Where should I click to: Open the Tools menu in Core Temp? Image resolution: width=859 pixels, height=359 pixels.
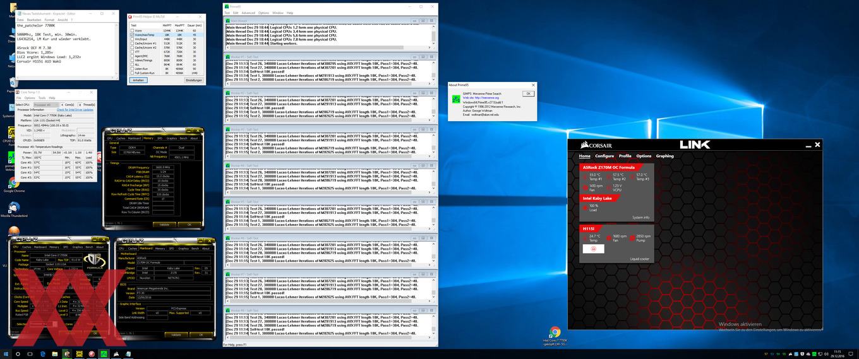point(42,98)
